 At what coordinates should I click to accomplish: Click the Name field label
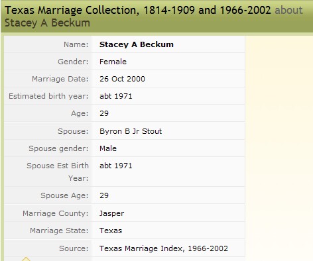76,44
